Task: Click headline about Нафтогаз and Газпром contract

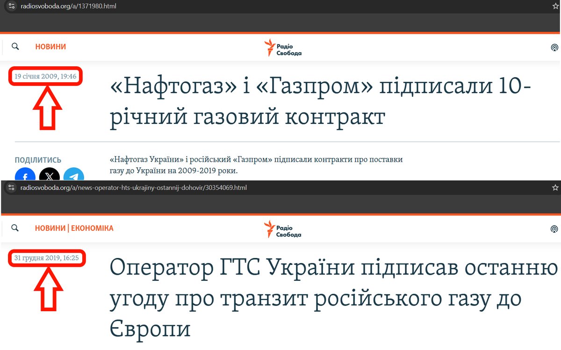Action: [x=321, y=102]
